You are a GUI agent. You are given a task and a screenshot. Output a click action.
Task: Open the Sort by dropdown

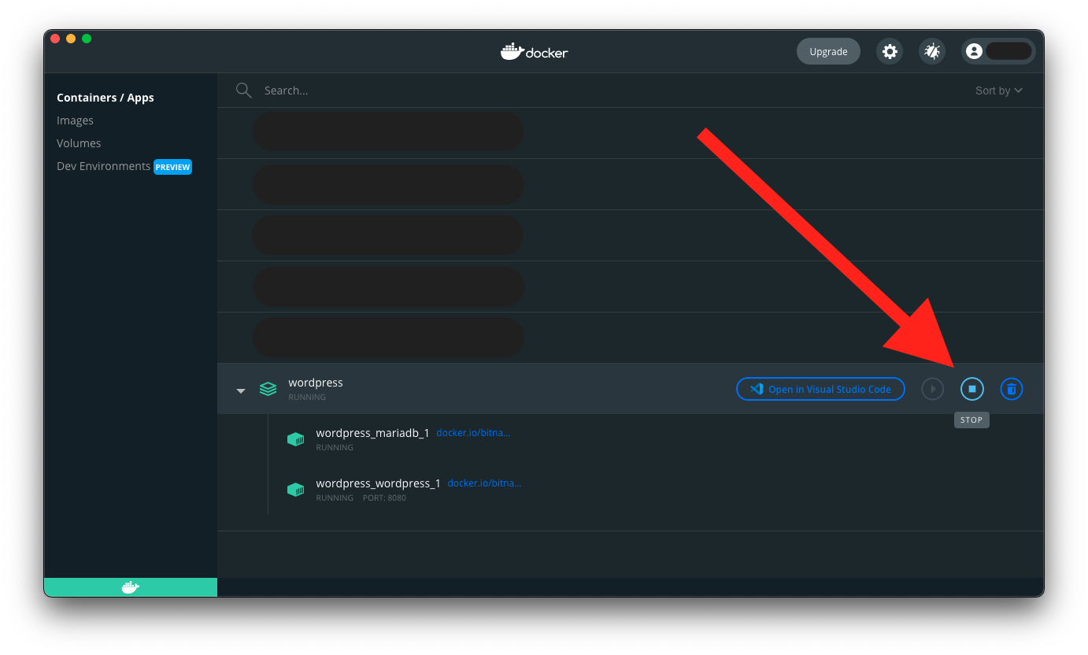999,91
